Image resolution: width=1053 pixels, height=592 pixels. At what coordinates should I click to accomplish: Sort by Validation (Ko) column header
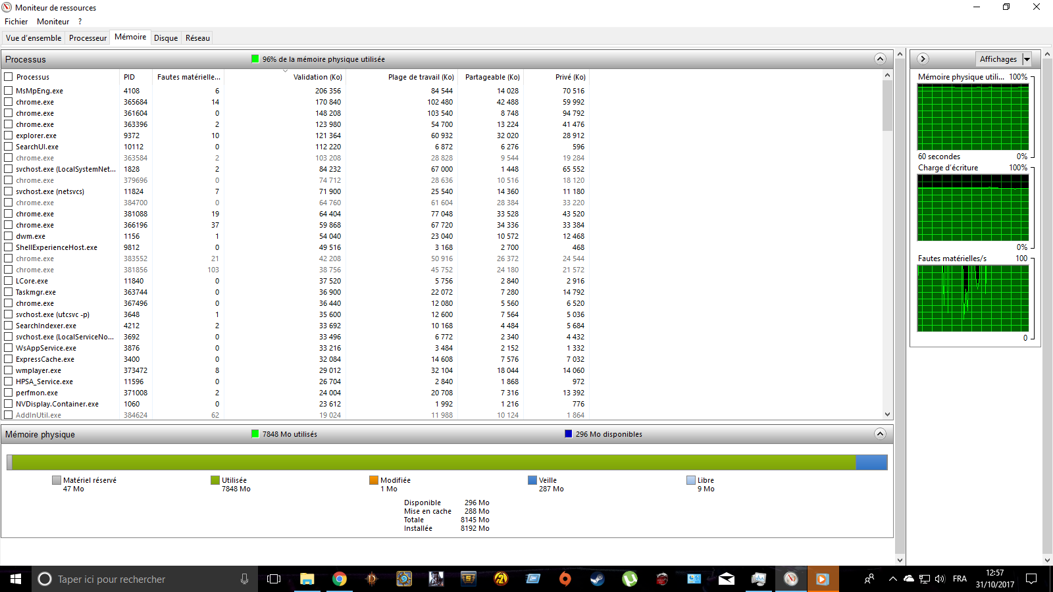click(284, 77)
